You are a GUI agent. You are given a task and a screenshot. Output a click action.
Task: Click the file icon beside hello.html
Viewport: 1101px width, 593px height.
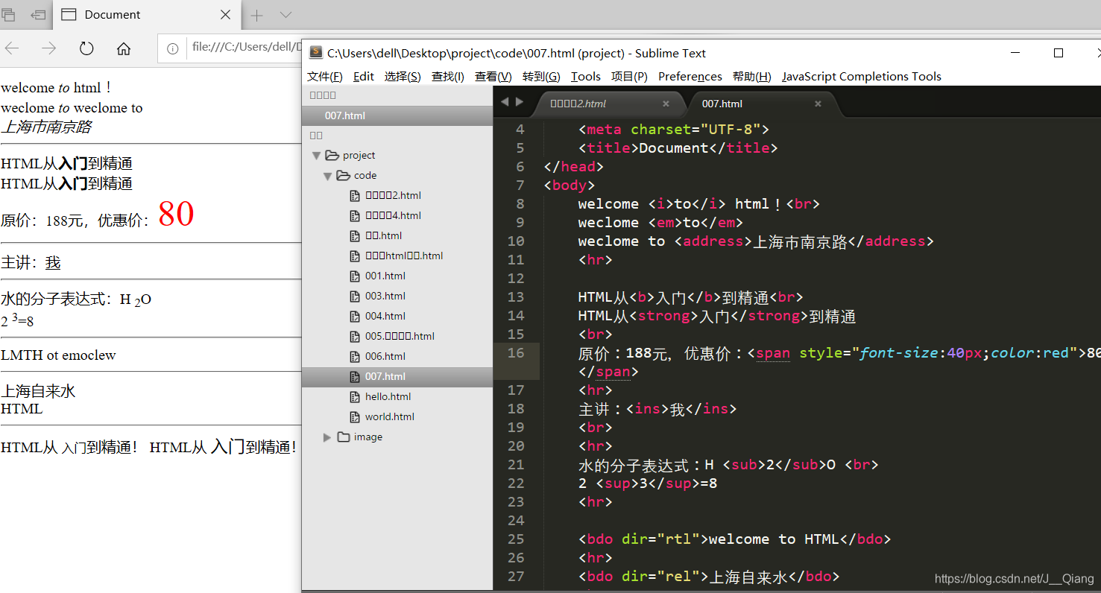tap(355, 396)
